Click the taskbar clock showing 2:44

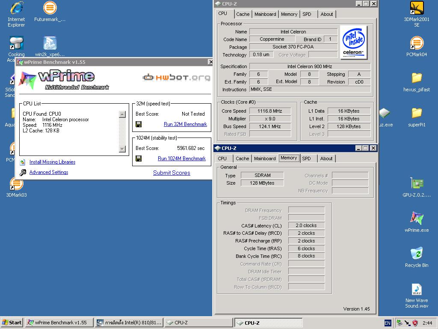[x=427, y=323]
